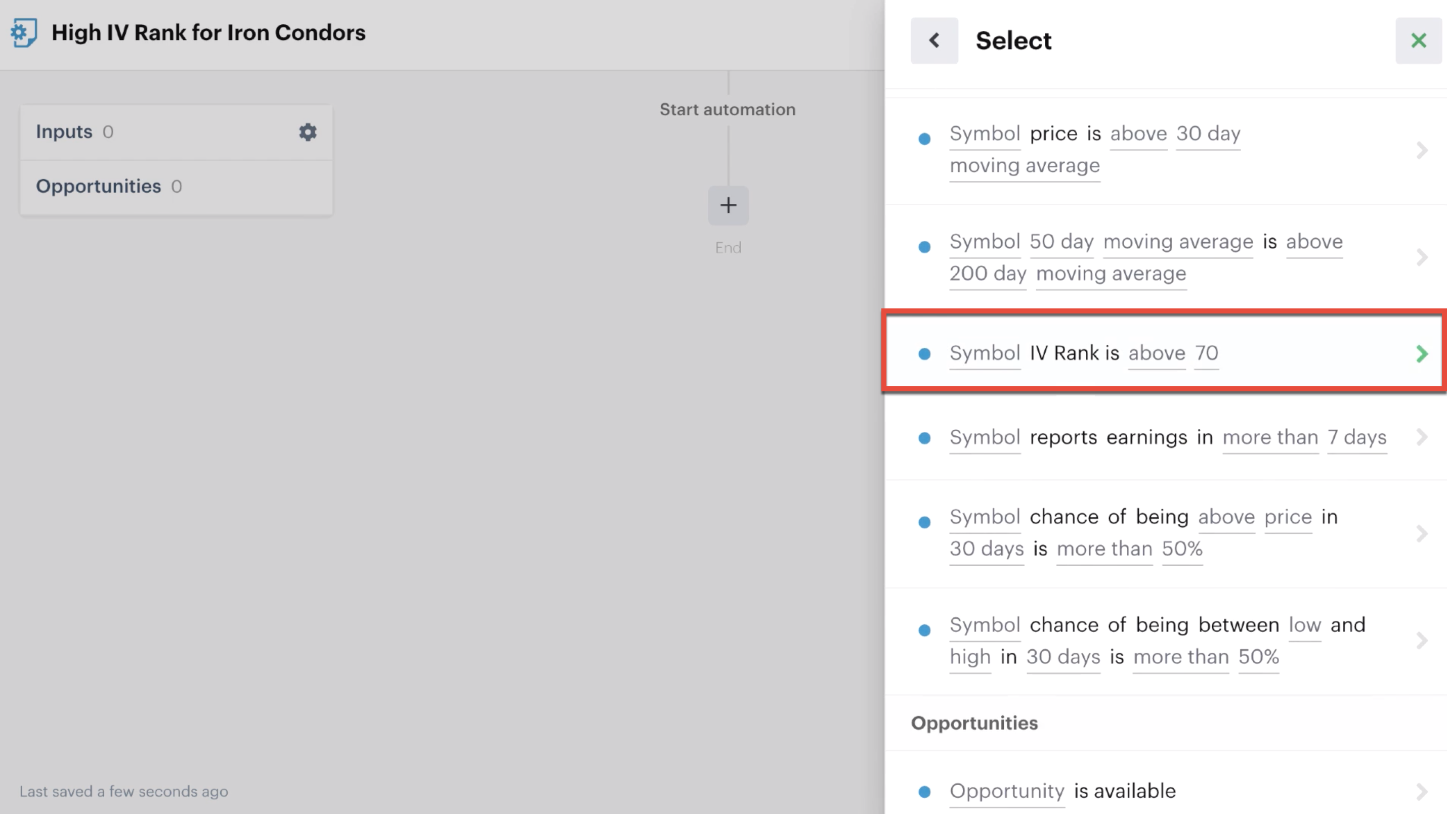Screen dimensions: 1447x814
Task: Click the automation gear icon beside the title
Action: (x=24, y=32)
